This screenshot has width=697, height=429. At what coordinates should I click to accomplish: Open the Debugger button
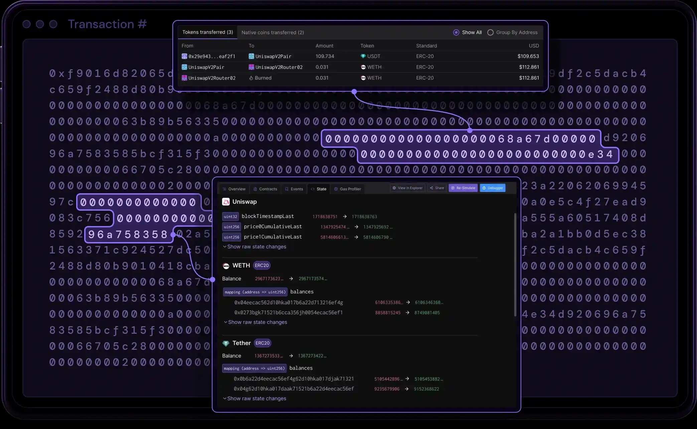[493, 188]
